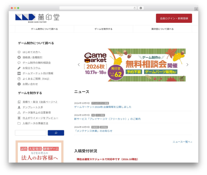Focus the sidebar search input field
The height and width of the screenshot is (175, 207).
[x=31, y=133]
